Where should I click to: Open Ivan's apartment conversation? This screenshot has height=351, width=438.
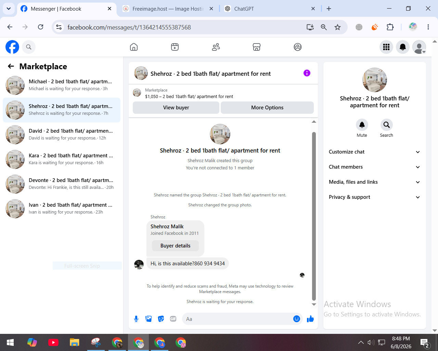62,209
